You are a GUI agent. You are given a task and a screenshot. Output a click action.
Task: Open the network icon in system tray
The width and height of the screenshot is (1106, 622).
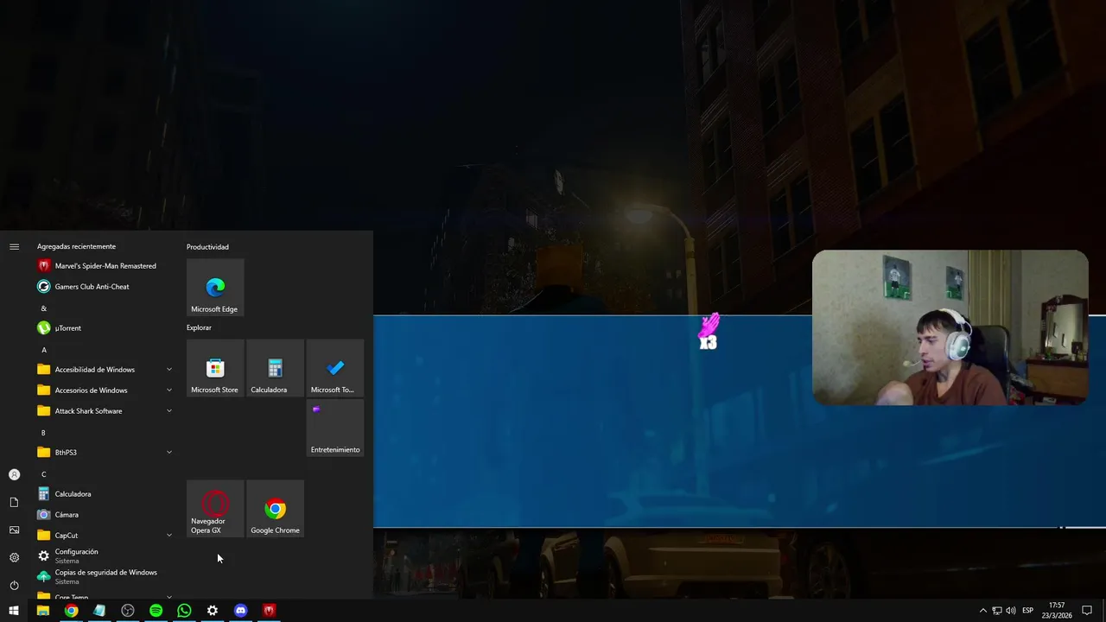tap(996, 611)
